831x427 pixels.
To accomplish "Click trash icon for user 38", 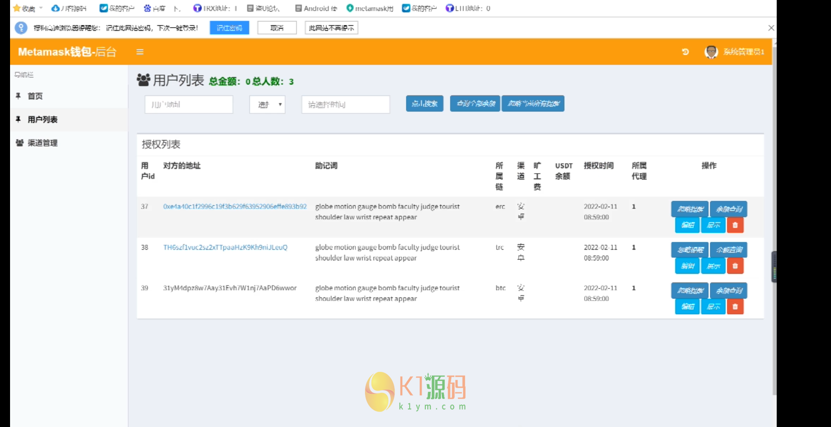I will [735, 266].
